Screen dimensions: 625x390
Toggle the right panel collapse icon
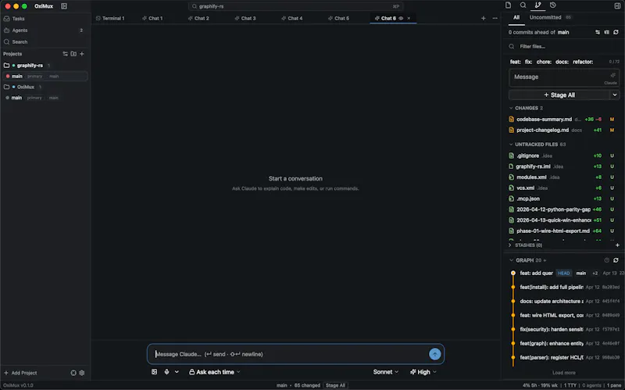click(x=617, y=5)
